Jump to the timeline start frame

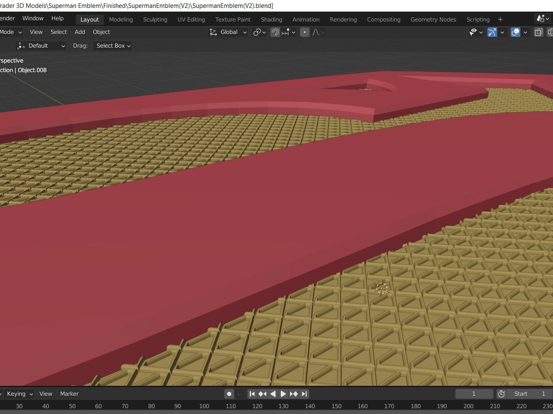tap(252, 394)
